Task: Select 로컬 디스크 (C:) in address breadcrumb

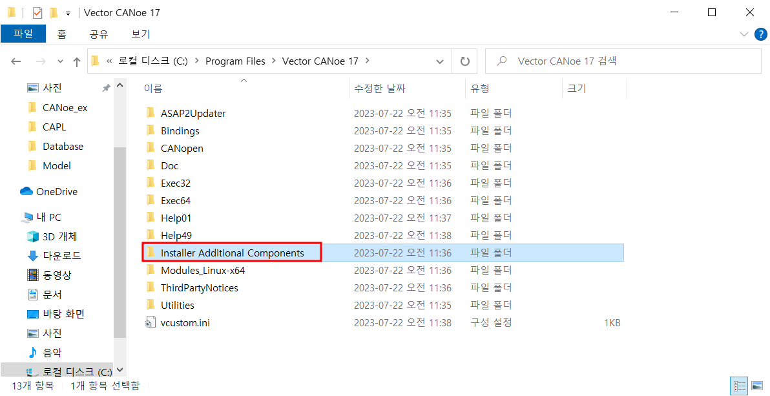Action: (x=152, y=61)
